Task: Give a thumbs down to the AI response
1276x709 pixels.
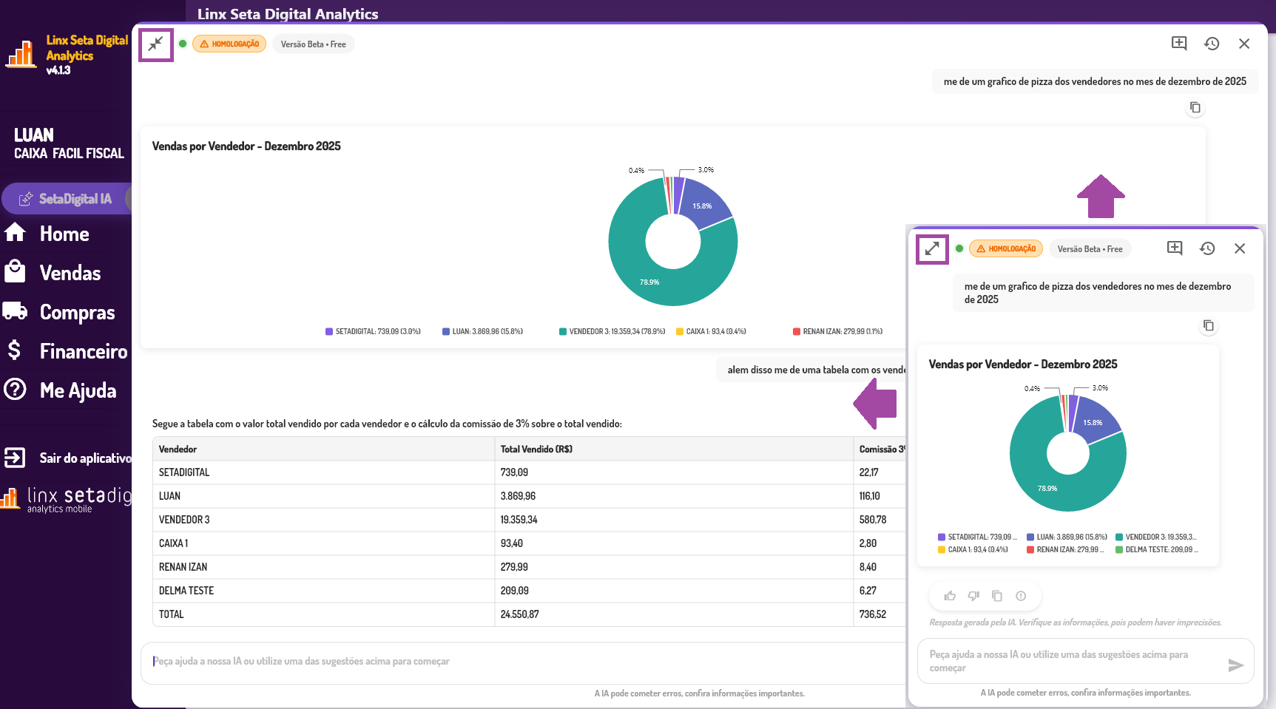Action: click(x=973, y=596)
